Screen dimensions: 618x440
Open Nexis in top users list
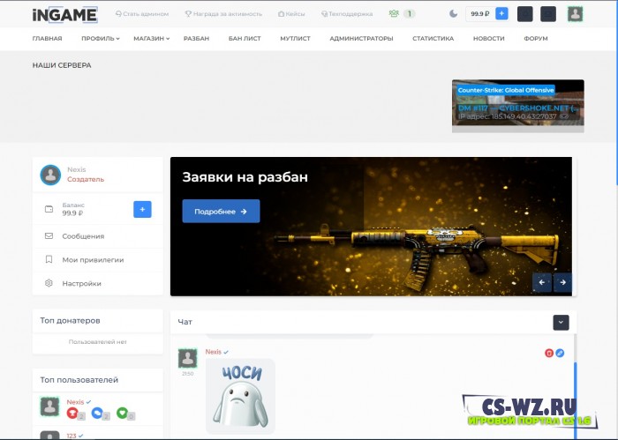(x=75, y=402)
